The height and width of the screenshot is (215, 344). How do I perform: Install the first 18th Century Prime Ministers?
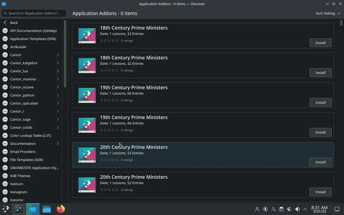click(x=320, y=43)
